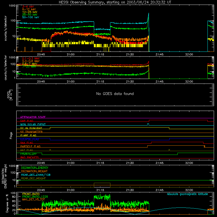Click the 'Degrees or %' axis title

[x=7, y=203]
